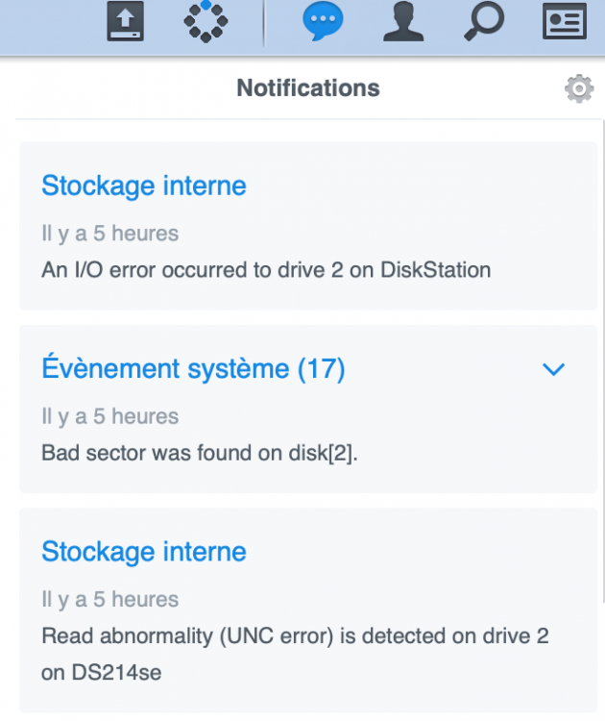Open the upload queue icon
Image resolution: width=605 pixels, height=721 pixels.
tap(125, 21)
